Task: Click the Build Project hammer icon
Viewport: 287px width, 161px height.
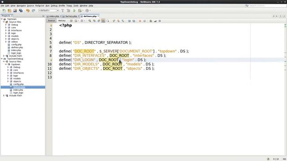Action: [63, 11]
